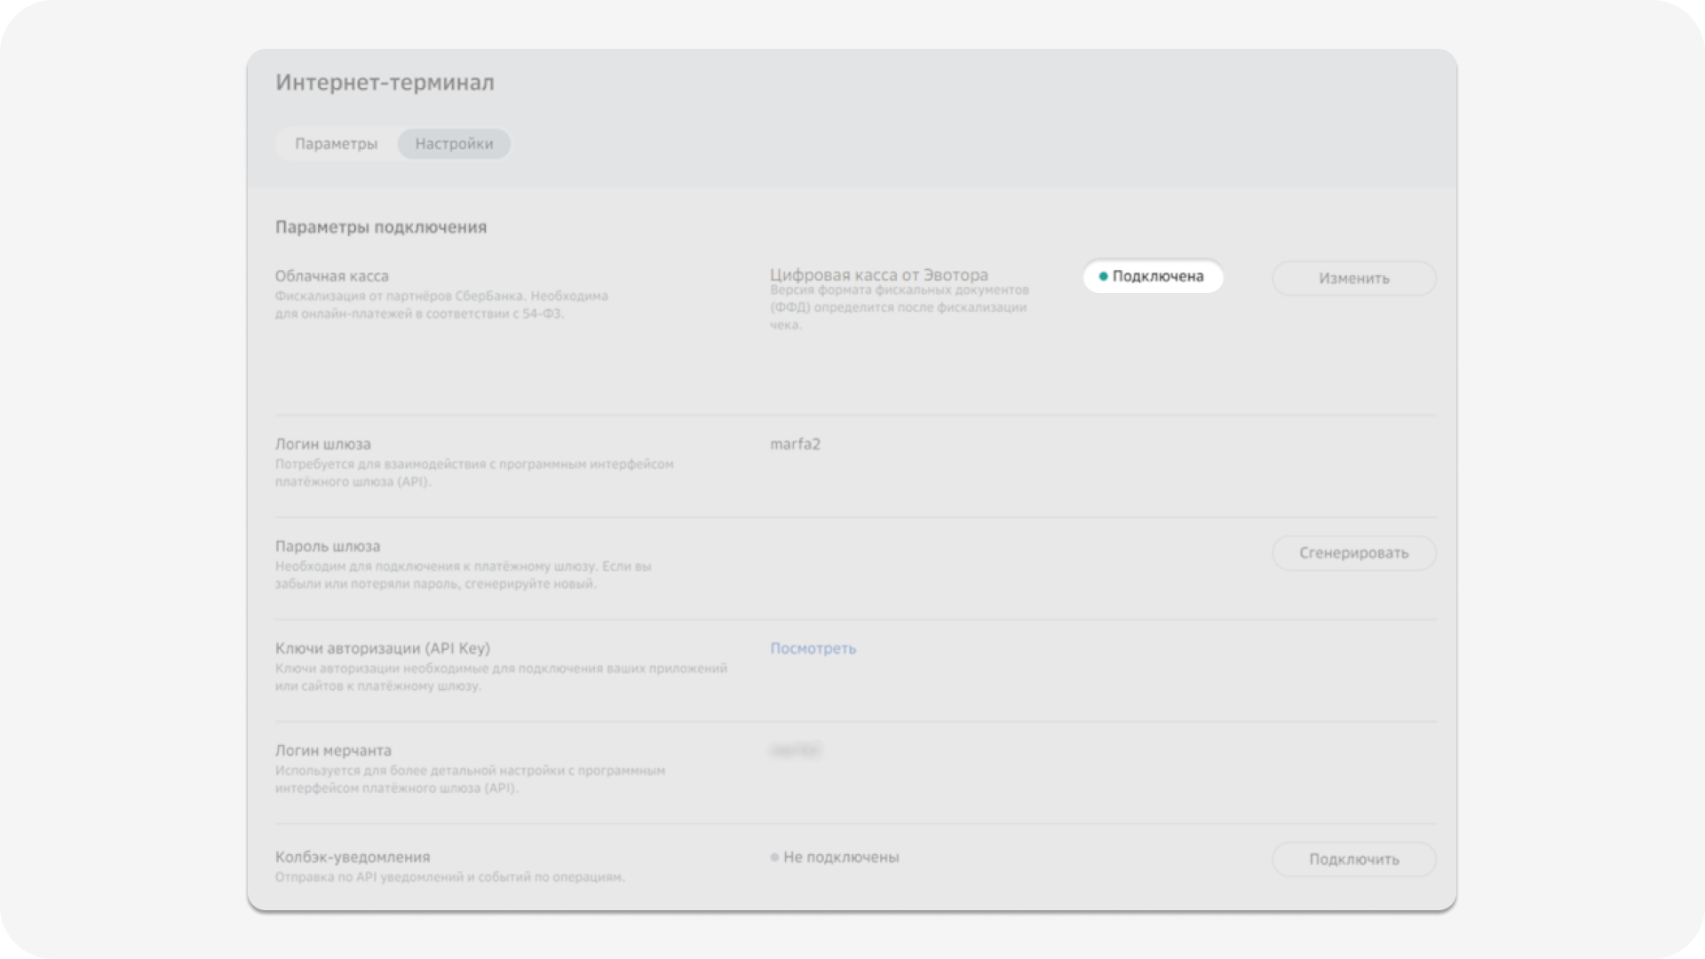Click the Интернет-терминал page heading
Viewport: 1705px width, 959px height.
(385, 83)
